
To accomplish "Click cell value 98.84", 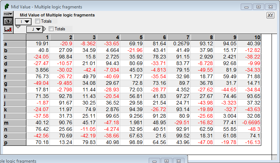I will (x=66, y=57).
